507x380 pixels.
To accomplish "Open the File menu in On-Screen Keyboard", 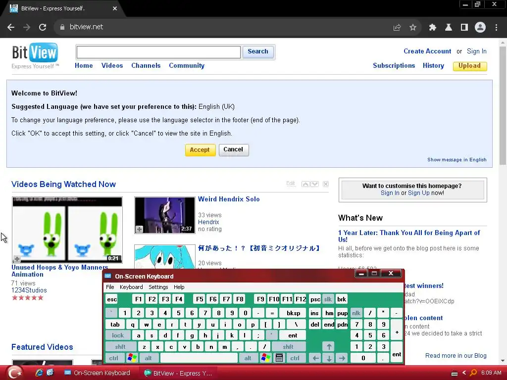I will pyautogui.click(x=110, y=287).
